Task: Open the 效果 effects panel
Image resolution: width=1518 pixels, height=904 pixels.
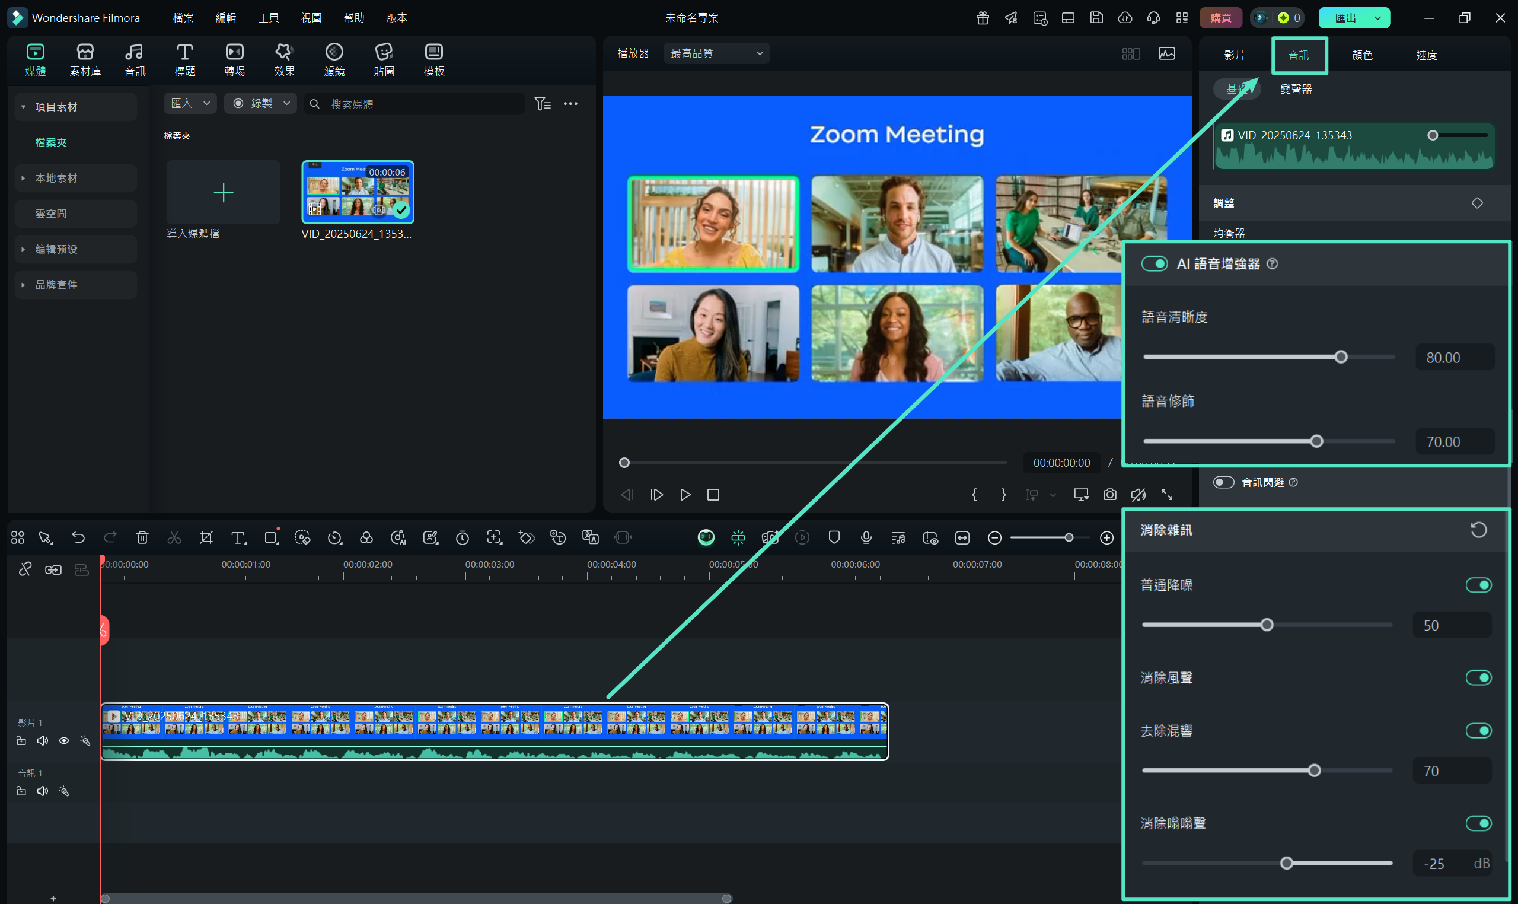Action: click(x=285, y=60)
